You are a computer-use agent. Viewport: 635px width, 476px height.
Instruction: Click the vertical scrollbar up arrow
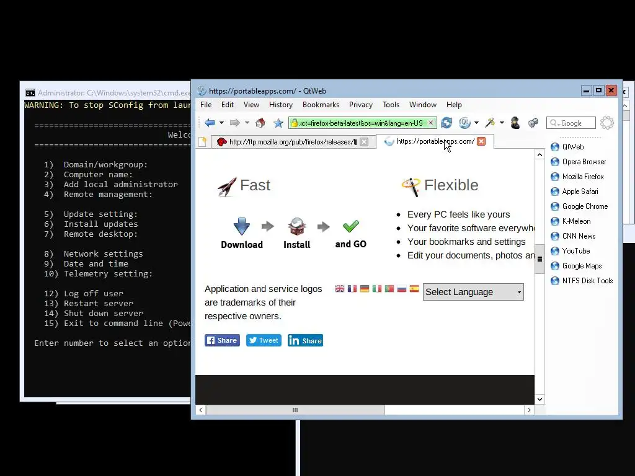pyautogui.click(x=540, y=155)
